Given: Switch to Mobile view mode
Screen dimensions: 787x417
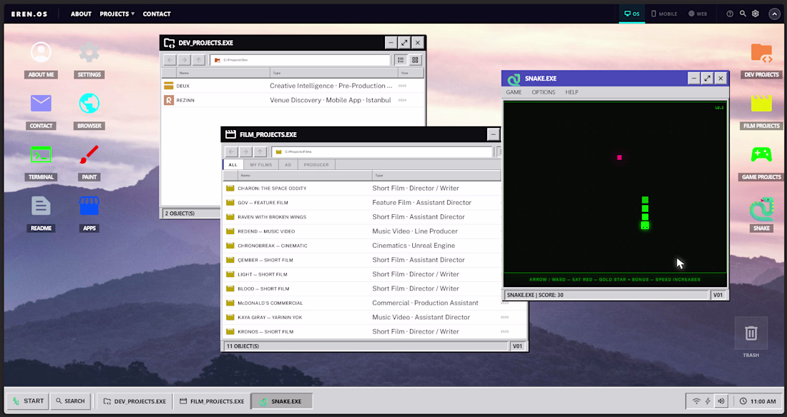Looking at the screenshot, I should [664, 14].
